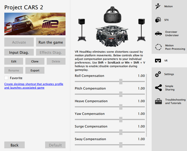The height and width of the screenshot is (151, 187).
Task: Click Create desktop shortcut link
Action: pos(34,86)
